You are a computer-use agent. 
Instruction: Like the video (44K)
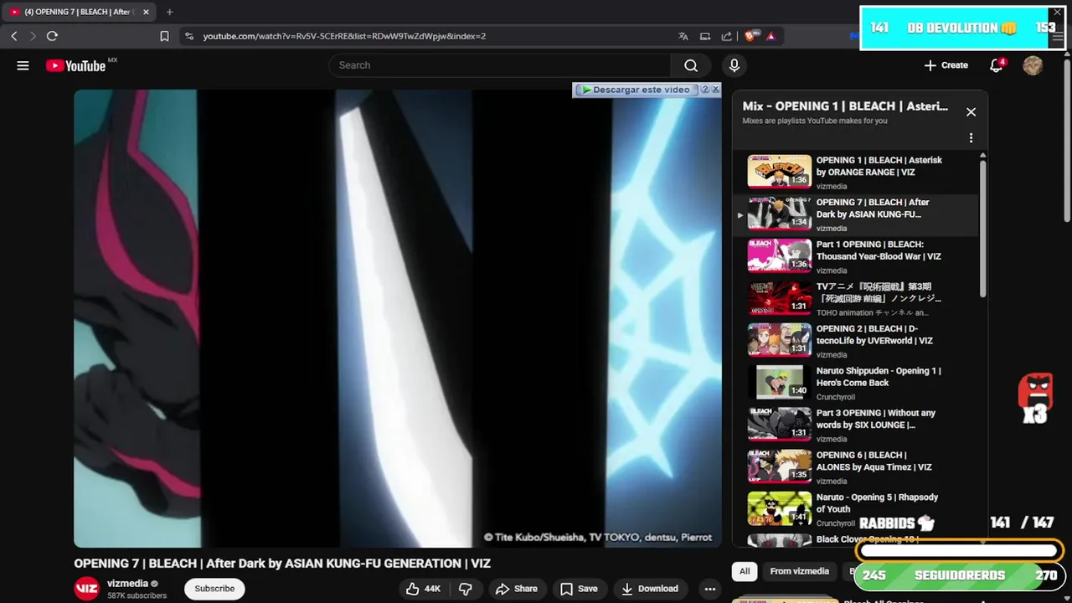[424, 589]
